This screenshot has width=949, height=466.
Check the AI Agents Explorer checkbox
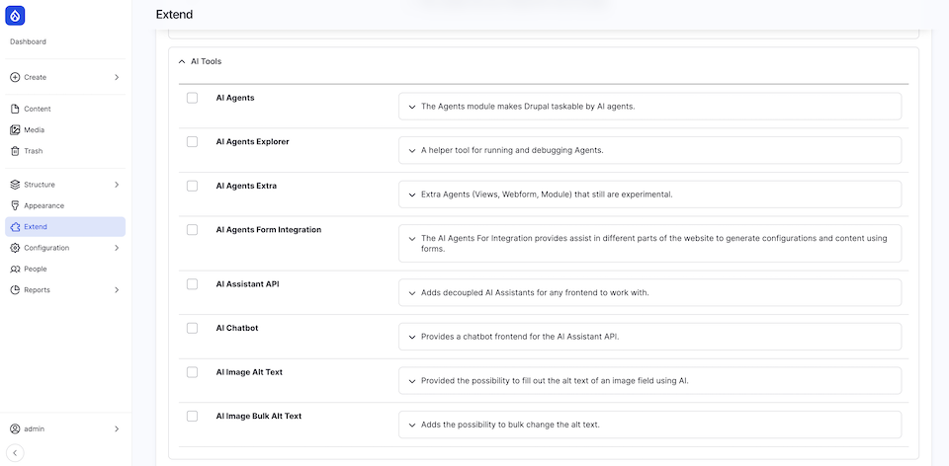point(192,141)
